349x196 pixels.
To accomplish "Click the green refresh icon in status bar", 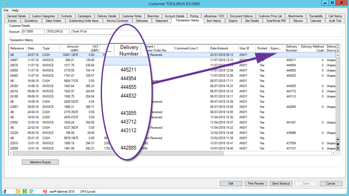I will pos(24,191).
